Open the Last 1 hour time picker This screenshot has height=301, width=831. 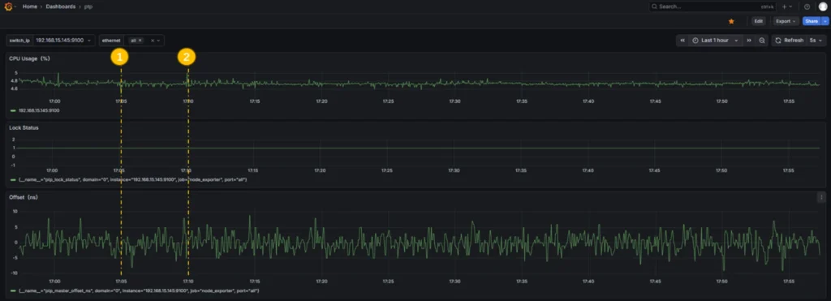pyautogui.click(x=715, y=41)
